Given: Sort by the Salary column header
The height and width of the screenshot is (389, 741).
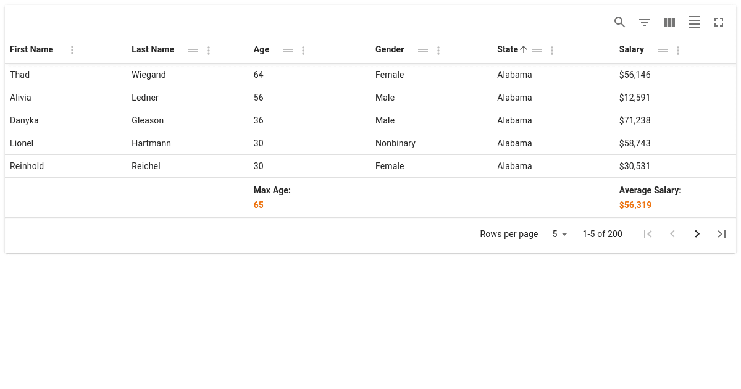Looking at the screenshot, I should (x=631, y=49).
